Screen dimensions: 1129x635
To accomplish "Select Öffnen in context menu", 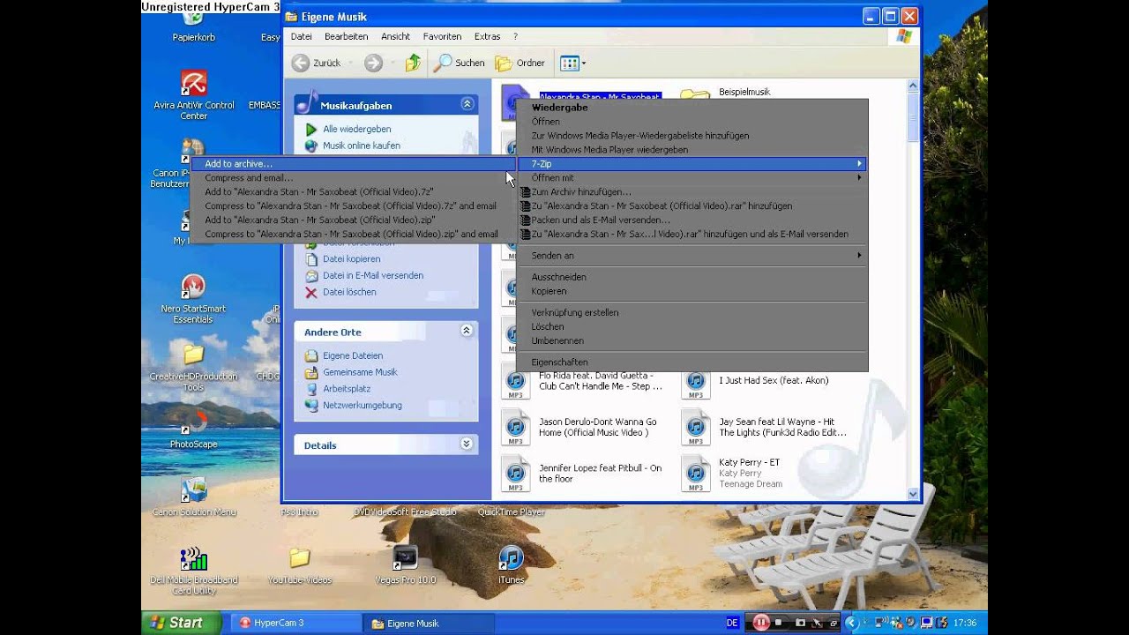I will click(692, 122).
